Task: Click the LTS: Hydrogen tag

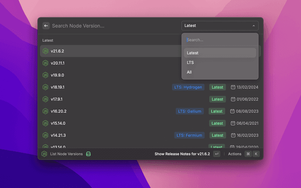Action: [x=188, y=87]
